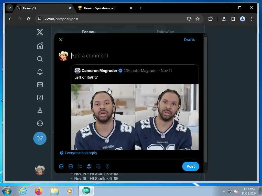Image resolution: width=262 pixels, height=196 pixels.
Task: Open the More circle icon in sidebar
Action: pyautogui.click(x=40, y=123)
